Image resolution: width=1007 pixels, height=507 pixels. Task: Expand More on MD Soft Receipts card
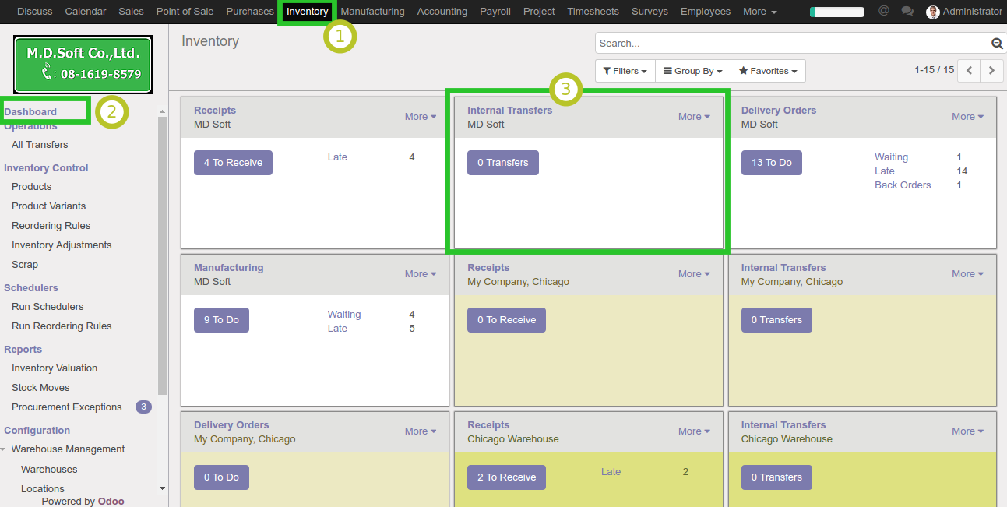(420, 117)
